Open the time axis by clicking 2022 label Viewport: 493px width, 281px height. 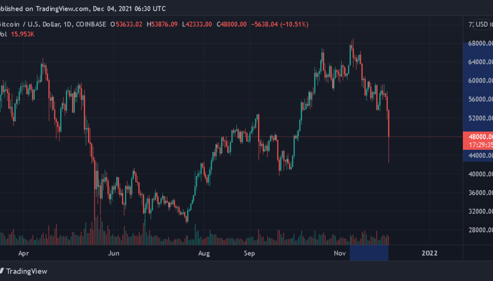click(429, 253)
